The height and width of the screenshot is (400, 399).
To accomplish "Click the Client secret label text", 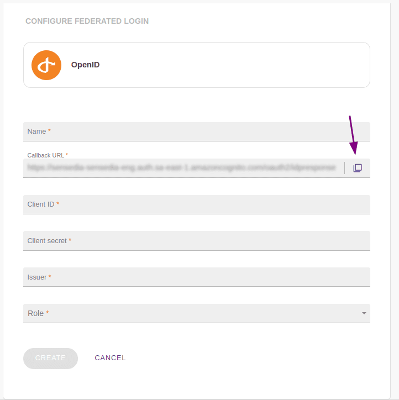I will click(x=47, y=241).
